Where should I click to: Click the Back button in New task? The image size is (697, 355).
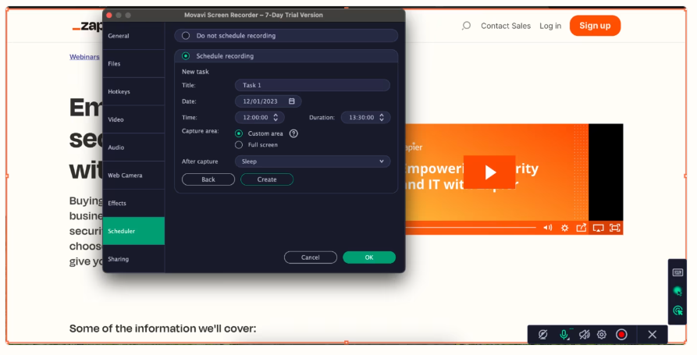click(x=208, y=179)
